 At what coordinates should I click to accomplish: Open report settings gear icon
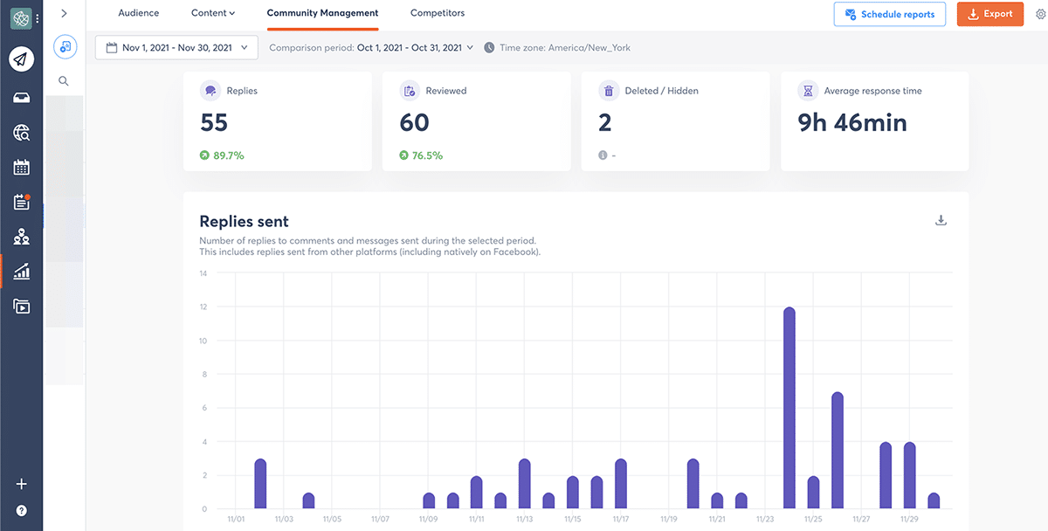[x=1039, y=14]
